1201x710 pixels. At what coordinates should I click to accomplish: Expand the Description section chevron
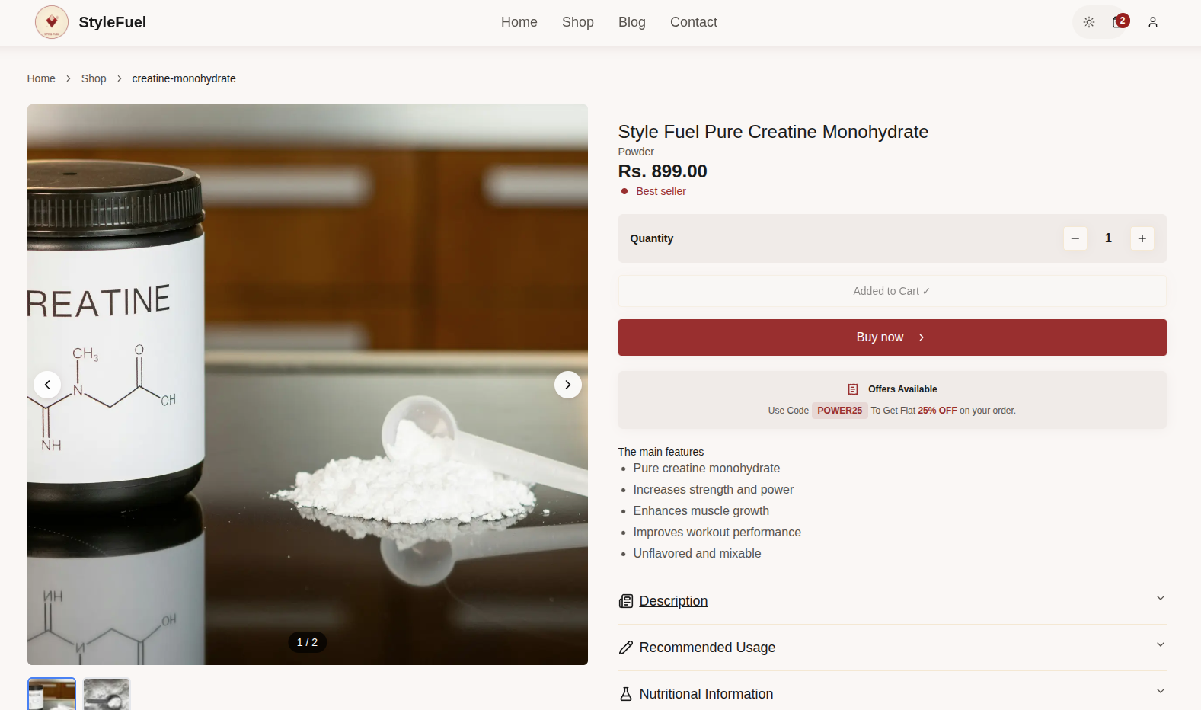(1161, 598)
